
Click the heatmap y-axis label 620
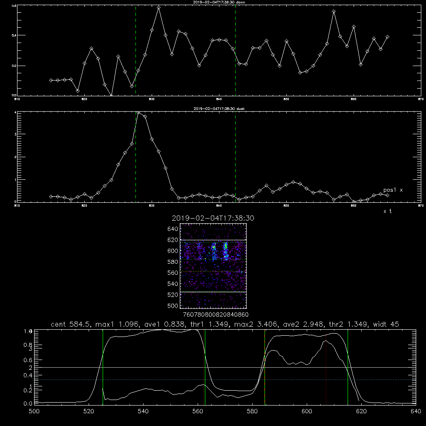pyautogui.click(x=173, y=240)
